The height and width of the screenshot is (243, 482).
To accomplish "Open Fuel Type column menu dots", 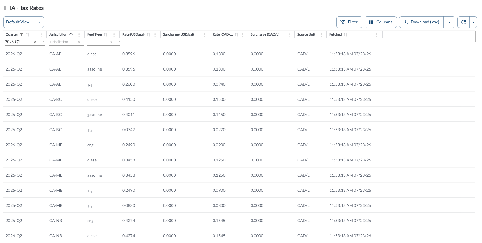I will 114,34.
